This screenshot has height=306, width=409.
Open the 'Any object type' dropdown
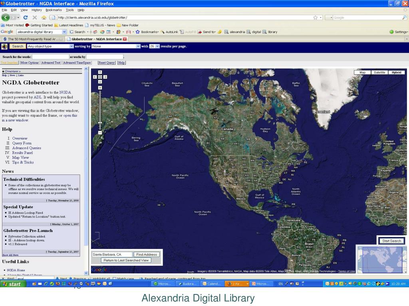pyautogui.click(x=50, y=46)
